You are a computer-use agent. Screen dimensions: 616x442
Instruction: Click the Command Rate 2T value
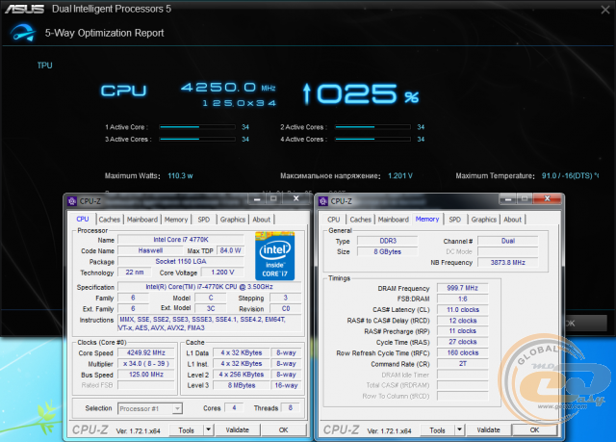pyautogui.click(x=462, y=364)
